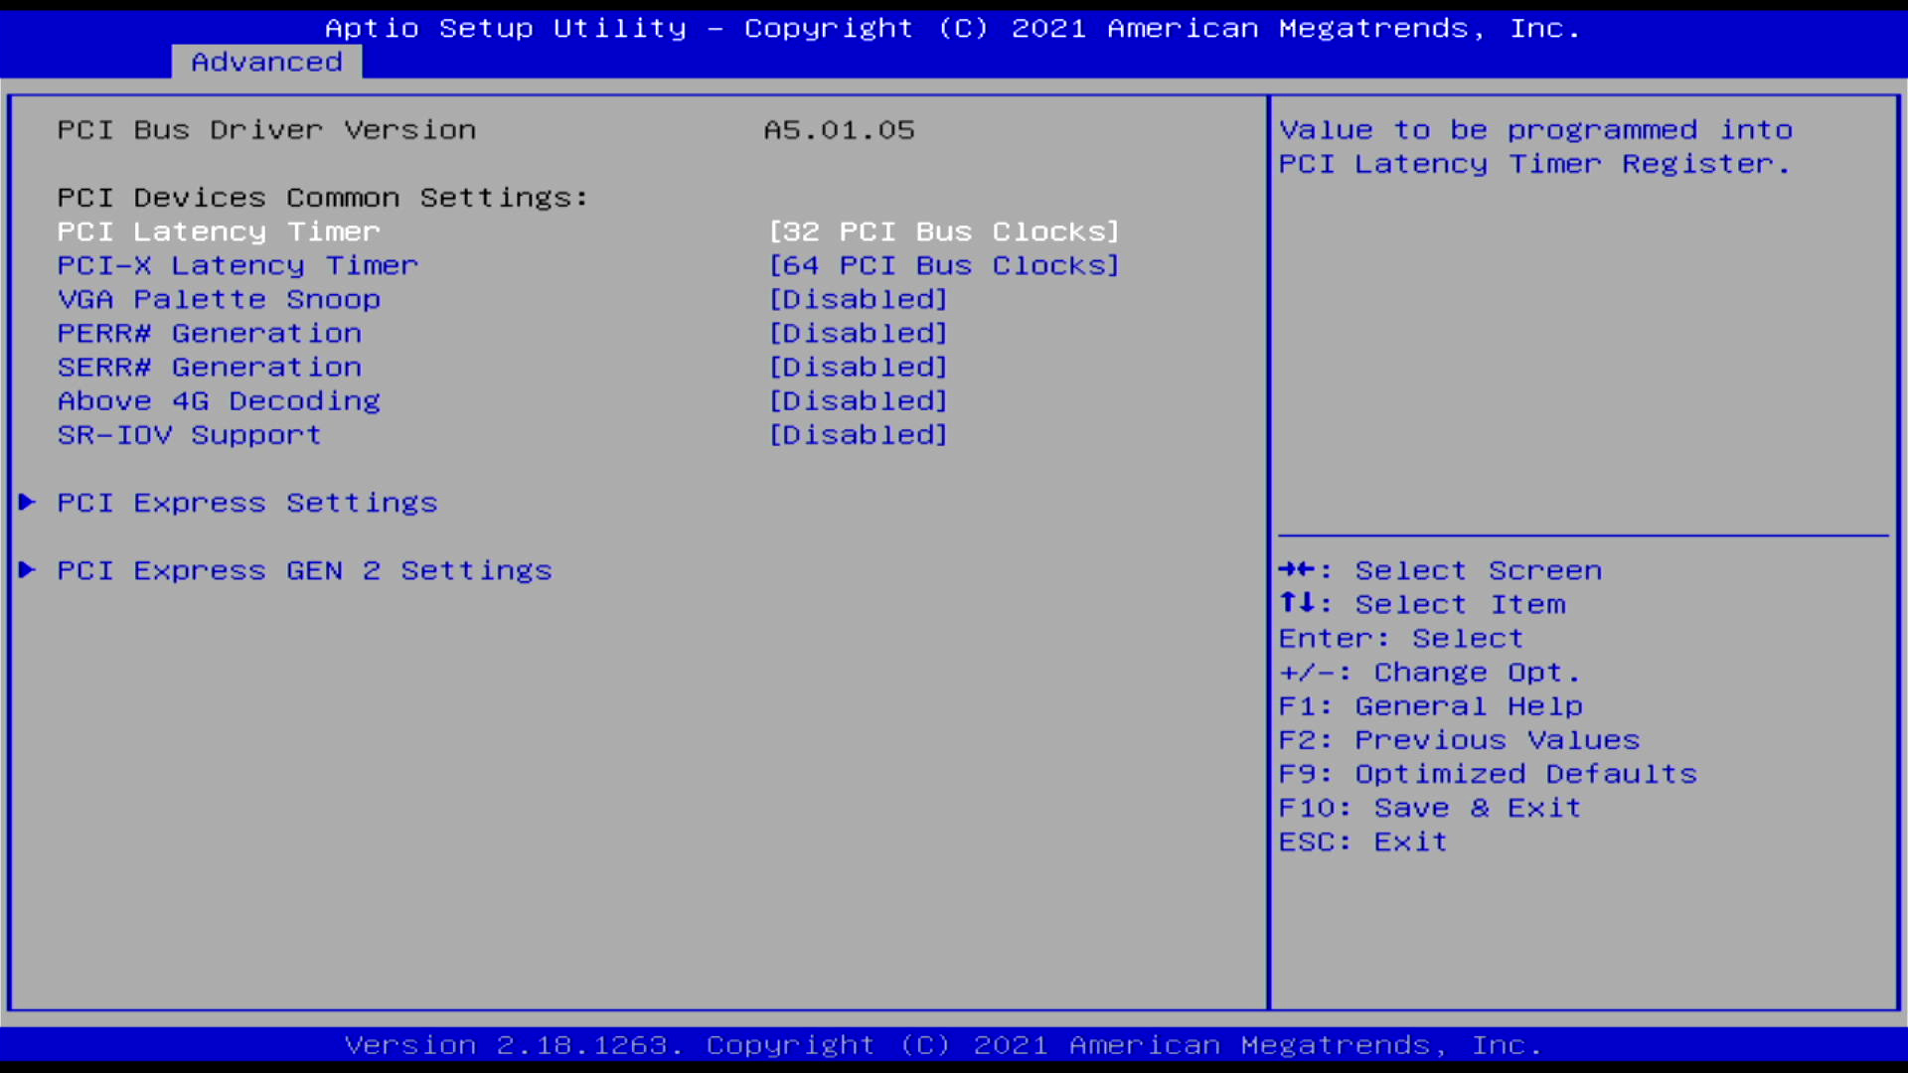The image size is (1908, 1073).
Task: Click the arrow icon beside PCI Express GEN 2 Settings
Action: [28, 570]
